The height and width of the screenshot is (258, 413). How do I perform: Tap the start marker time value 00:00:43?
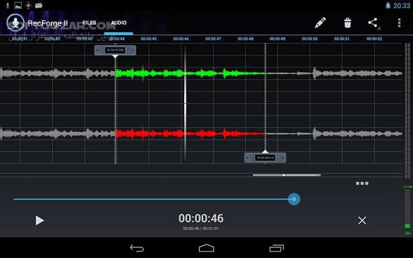115,50
